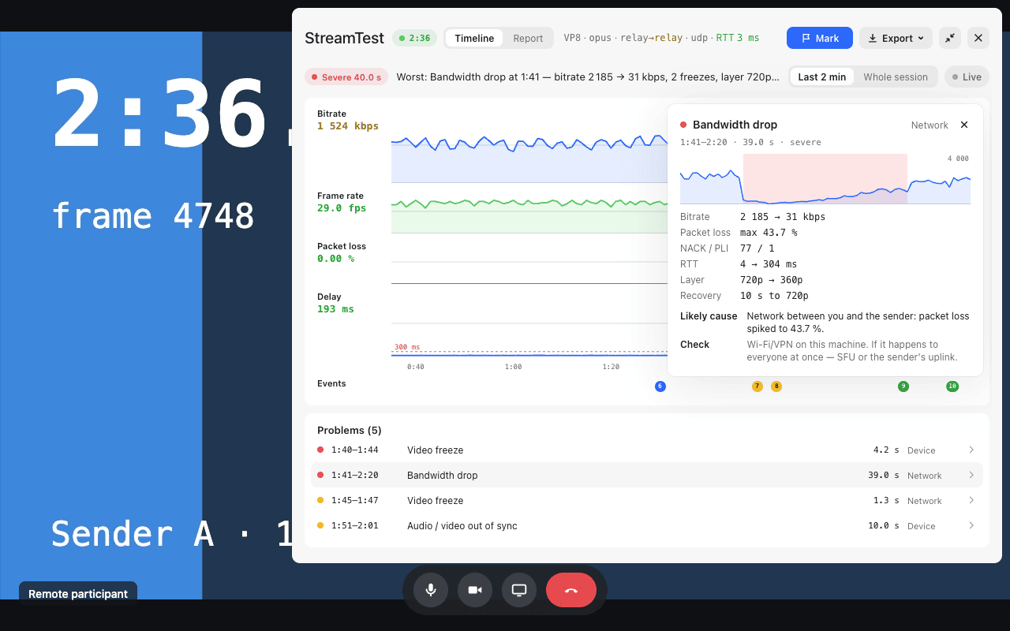The width and height of the screenshot is (1010, 631).
Task: Click the RTT 3 ms header text
Action: (x=738, y=38)
